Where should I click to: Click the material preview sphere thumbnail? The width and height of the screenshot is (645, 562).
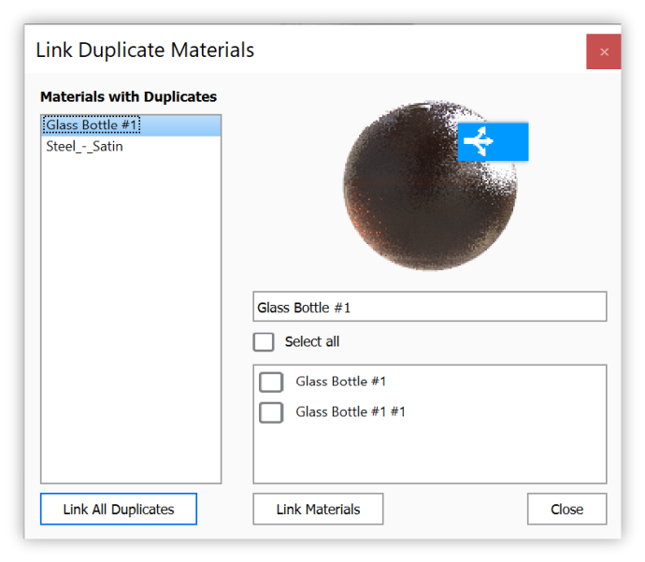pyautogui.click(x=430, y=185)
